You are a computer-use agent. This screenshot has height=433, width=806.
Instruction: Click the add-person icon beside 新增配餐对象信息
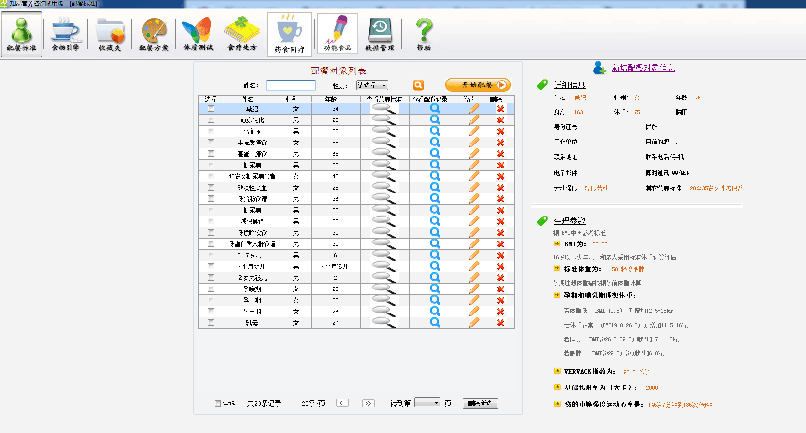click(x=599, y=68)
